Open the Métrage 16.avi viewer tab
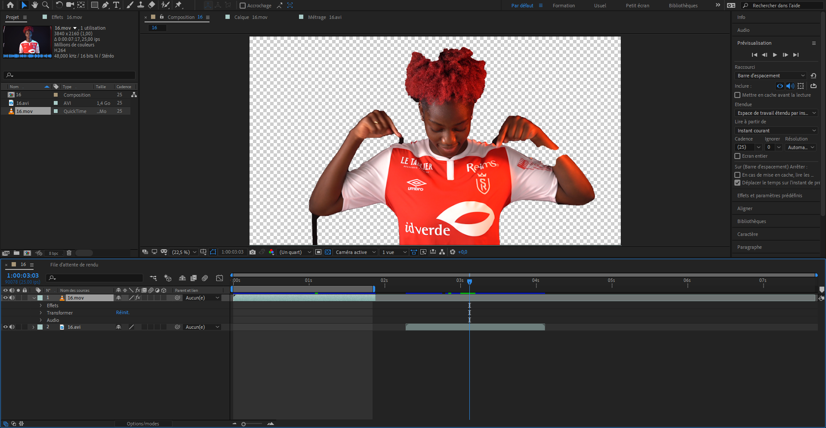 pos(325,17)
